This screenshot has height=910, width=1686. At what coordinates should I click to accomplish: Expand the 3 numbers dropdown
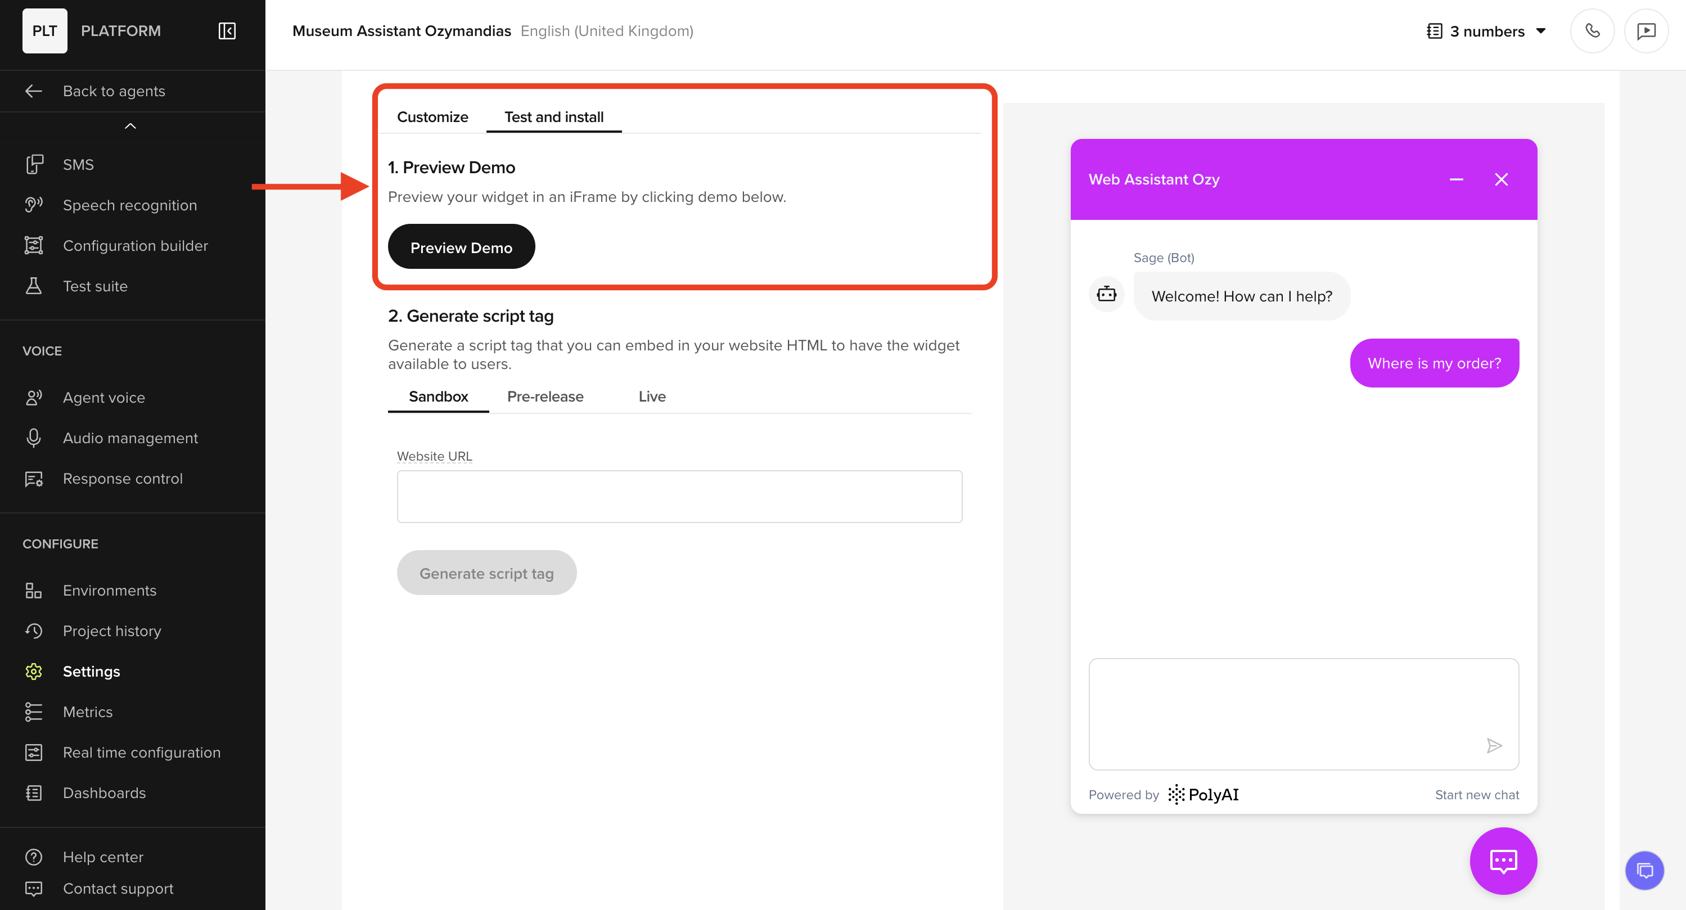point(1486,31)
